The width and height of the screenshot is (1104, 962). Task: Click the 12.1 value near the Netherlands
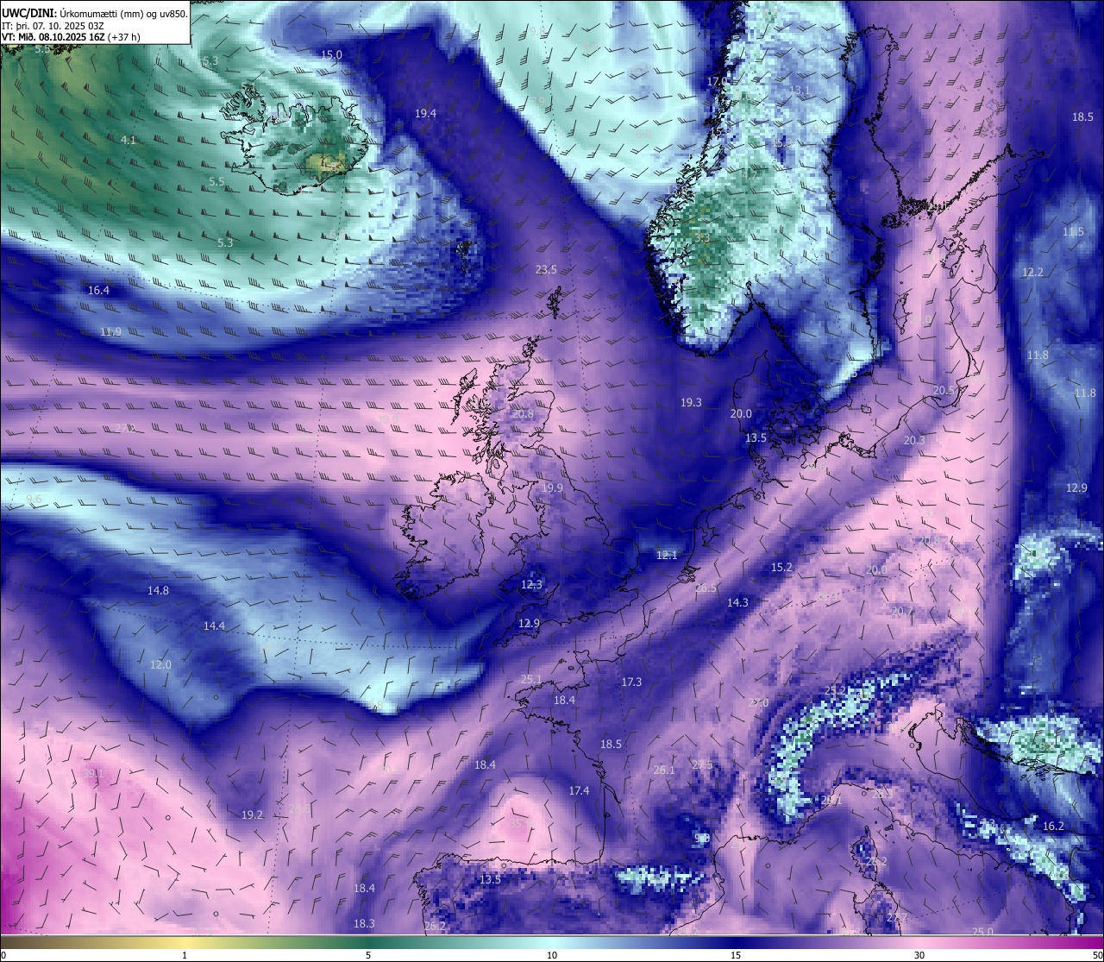pyautogui.click(x=667, y=555)
